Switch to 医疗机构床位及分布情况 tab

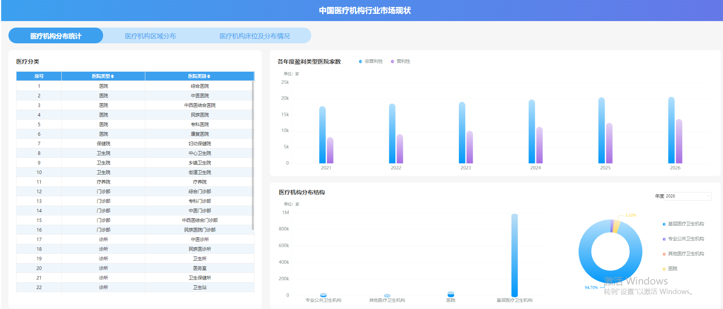255,36
